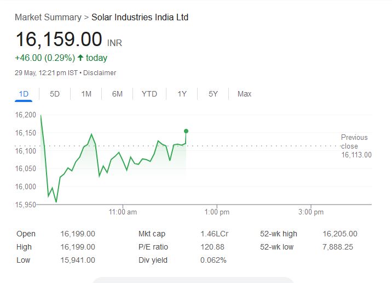Screen dimensions: 392x283
Task: Select the 1D time range tab
Action: tap(24, 94)
